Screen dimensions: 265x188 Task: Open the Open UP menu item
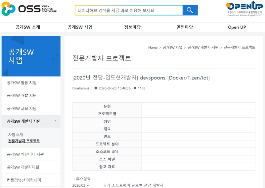[x=237, y=27]
